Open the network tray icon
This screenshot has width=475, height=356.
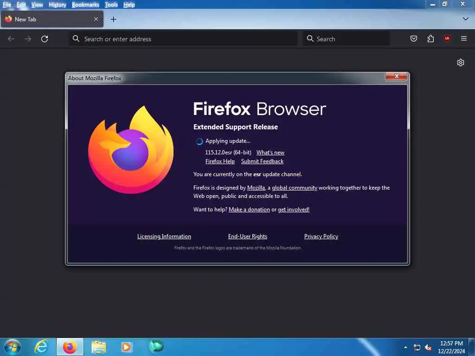point(417,348)
